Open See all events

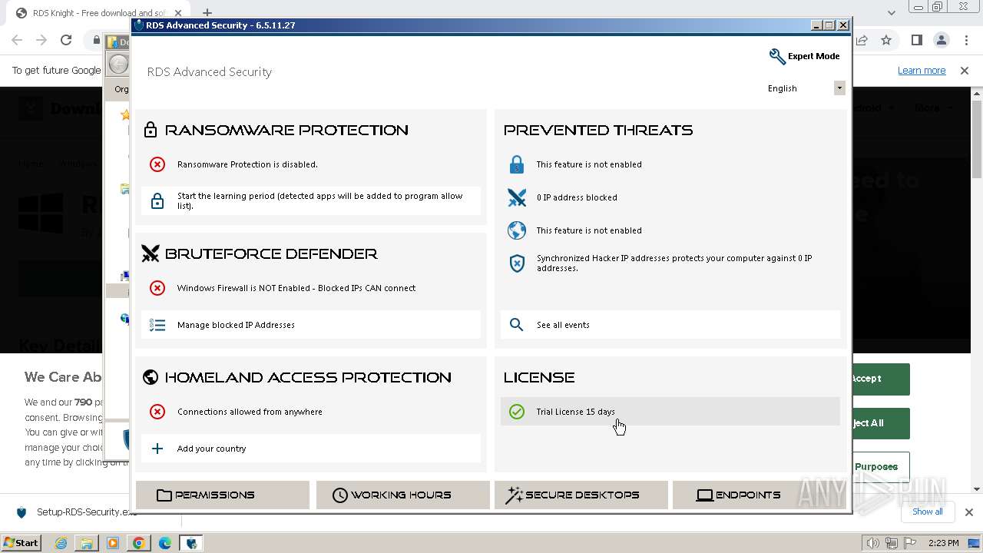click(670, 325)
